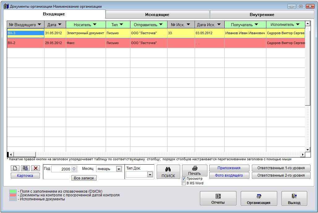318x213 pixels.
Task: Delete record with red X icon
Action: coord(36,168)
